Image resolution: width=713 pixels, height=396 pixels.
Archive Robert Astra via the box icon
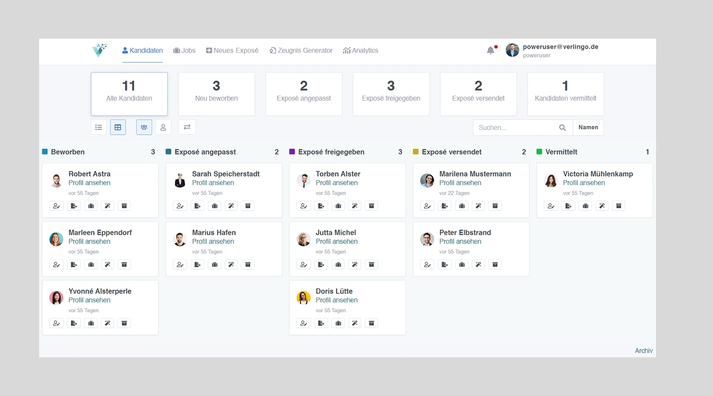pyautogui.click(x=124, y=206)
